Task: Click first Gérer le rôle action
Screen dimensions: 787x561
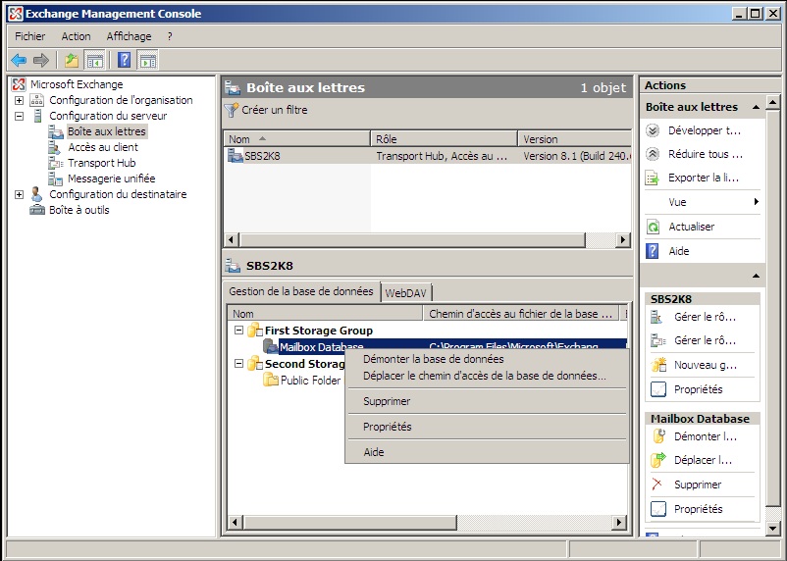Action: click(x=705, y=317)
